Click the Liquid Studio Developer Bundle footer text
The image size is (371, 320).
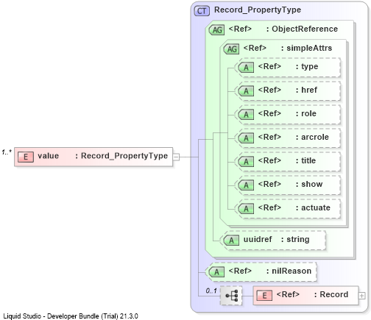pos(71,316)
